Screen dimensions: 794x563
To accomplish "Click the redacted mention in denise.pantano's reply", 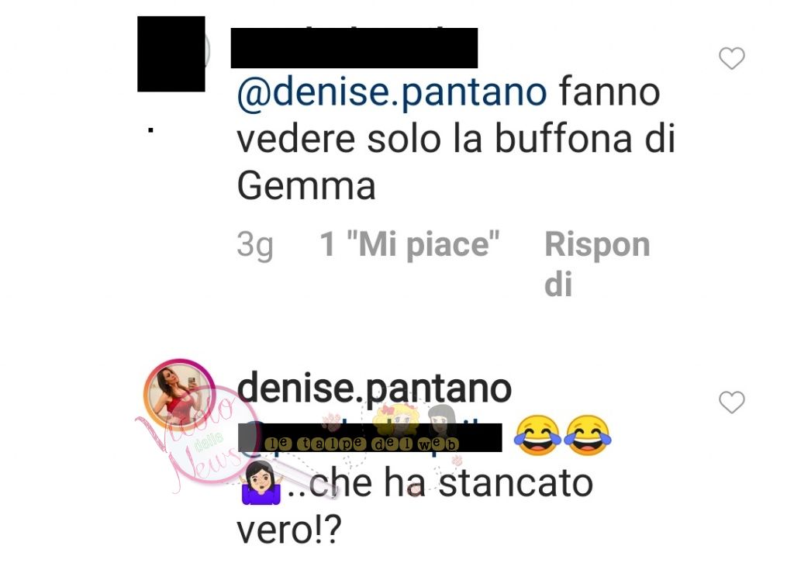I will 370,437.
